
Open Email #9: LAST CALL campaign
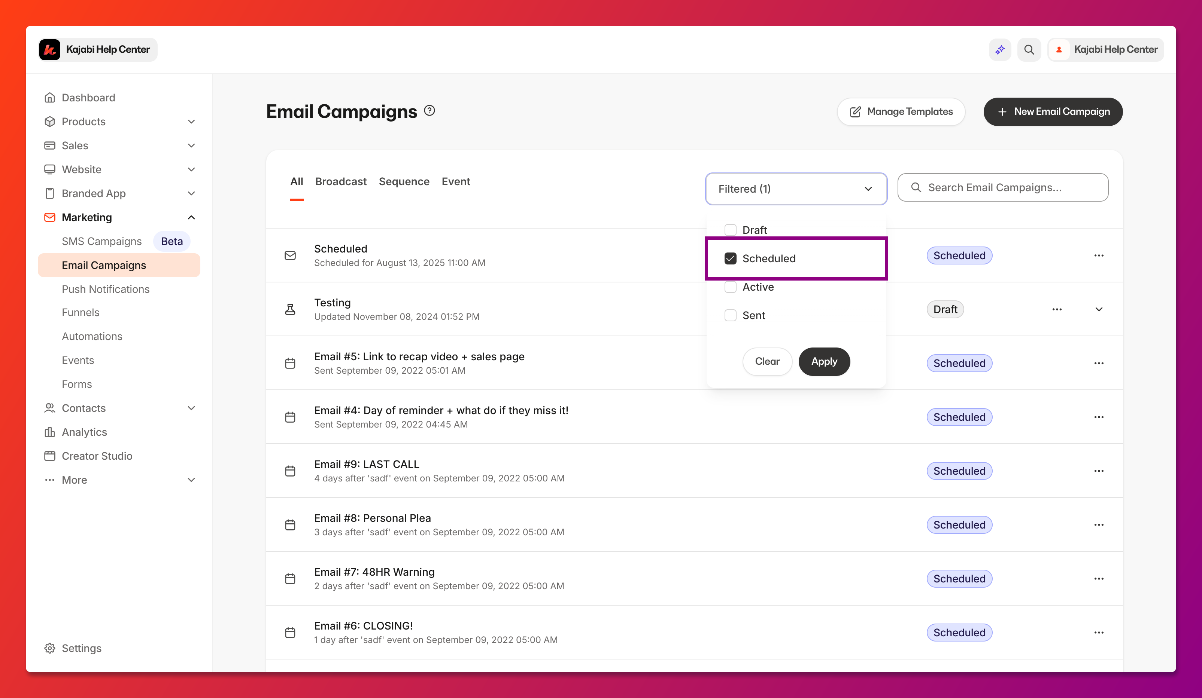(x=366, y=464)
